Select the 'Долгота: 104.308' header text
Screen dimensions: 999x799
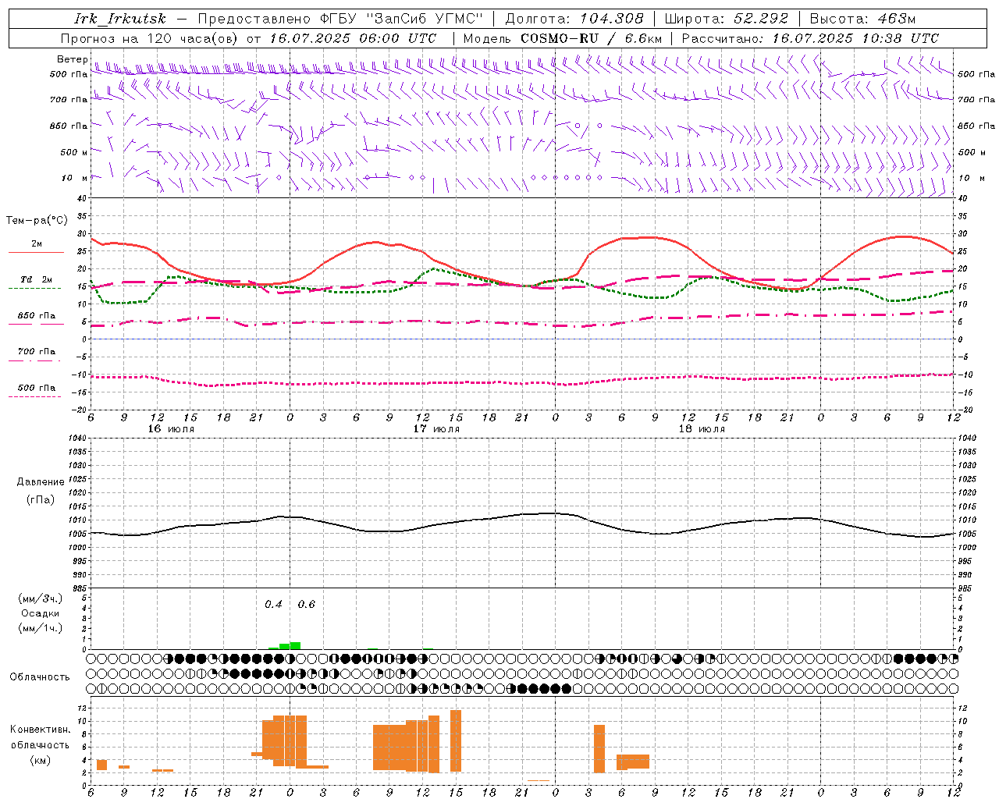click(x=574, y=19)
